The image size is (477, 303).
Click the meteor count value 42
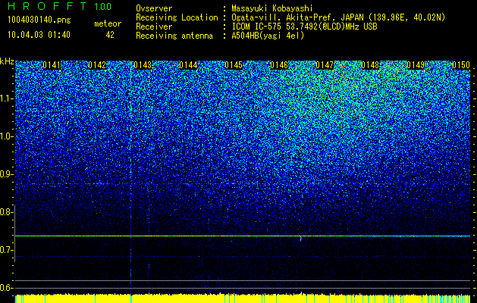110,35
